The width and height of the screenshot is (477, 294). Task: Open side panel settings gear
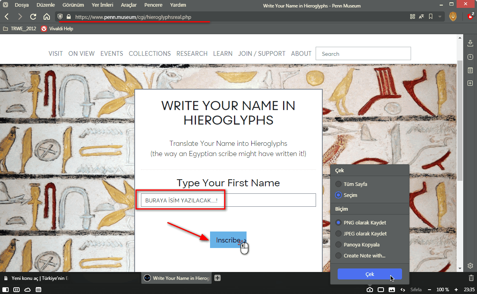470,266
